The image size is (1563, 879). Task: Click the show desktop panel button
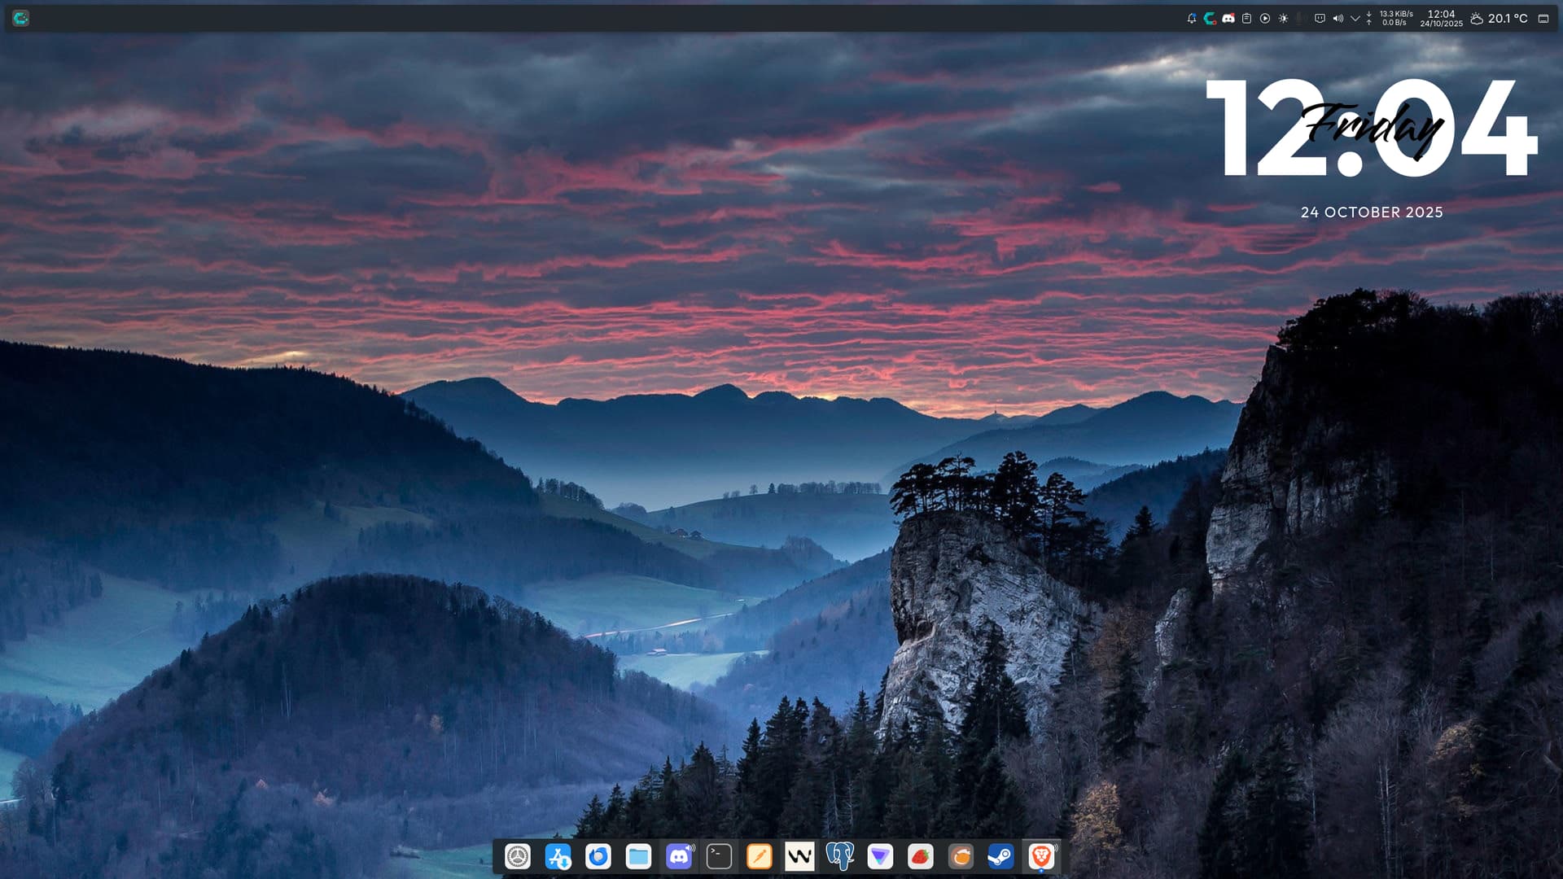point(1543,18)
